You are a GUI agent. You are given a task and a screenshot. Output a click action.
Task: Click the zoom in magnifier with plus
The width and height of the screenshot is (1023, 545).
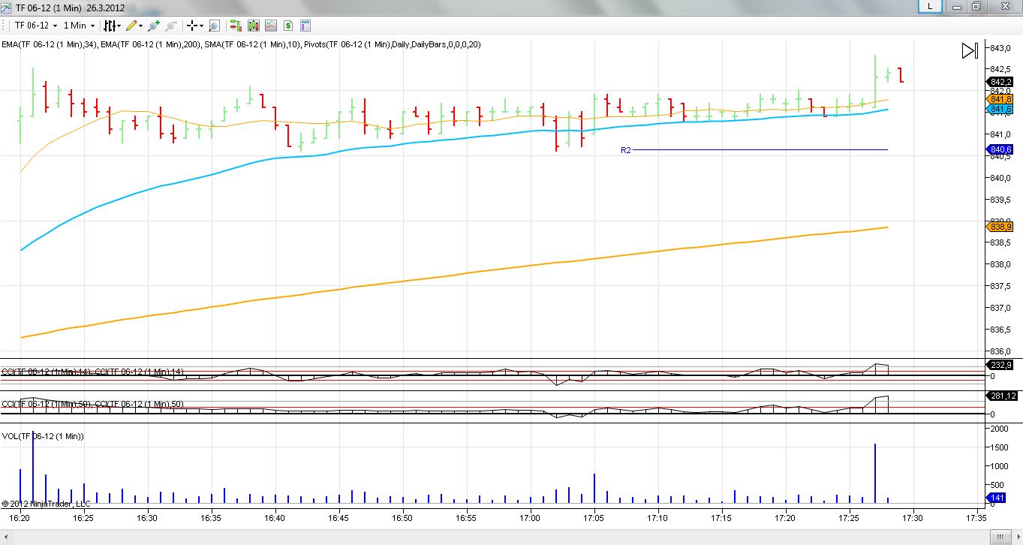153,26
